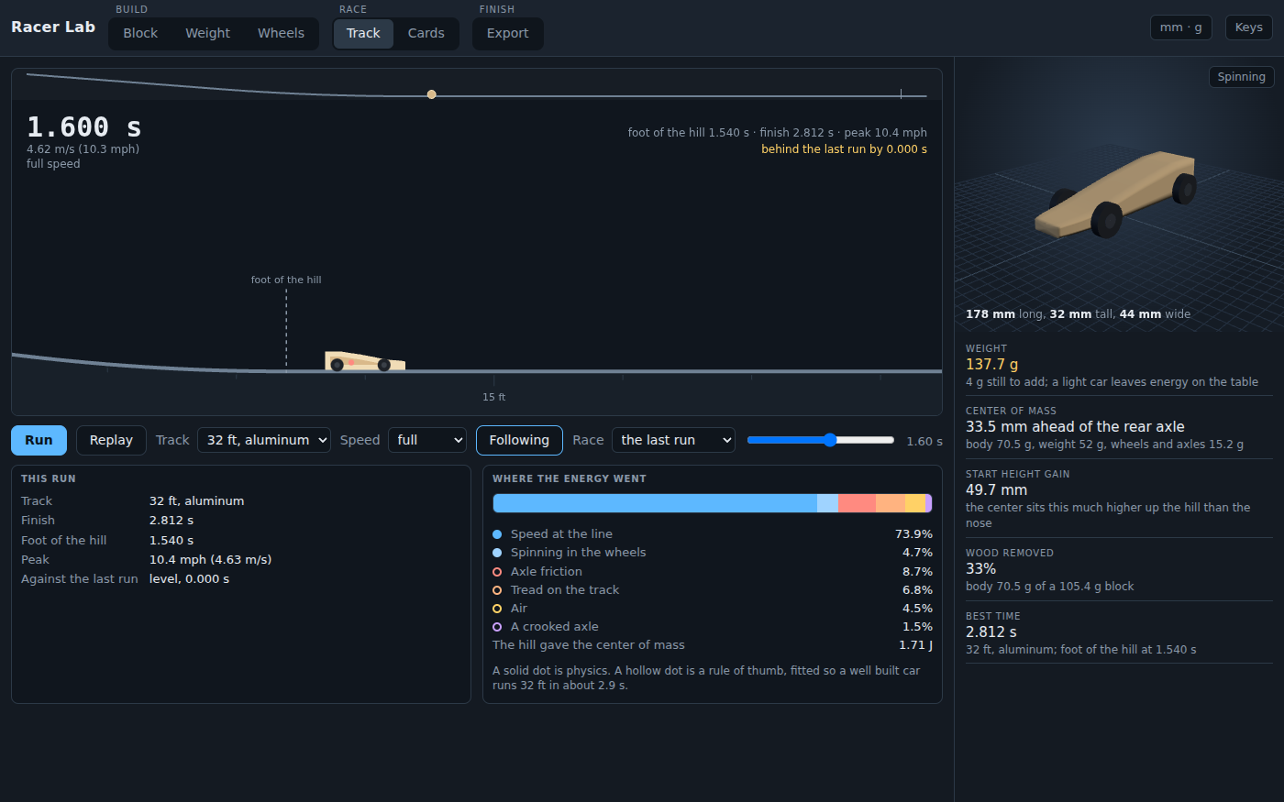
Task: Open the Race dropdown showing the last run
Action: coord(673,440)
